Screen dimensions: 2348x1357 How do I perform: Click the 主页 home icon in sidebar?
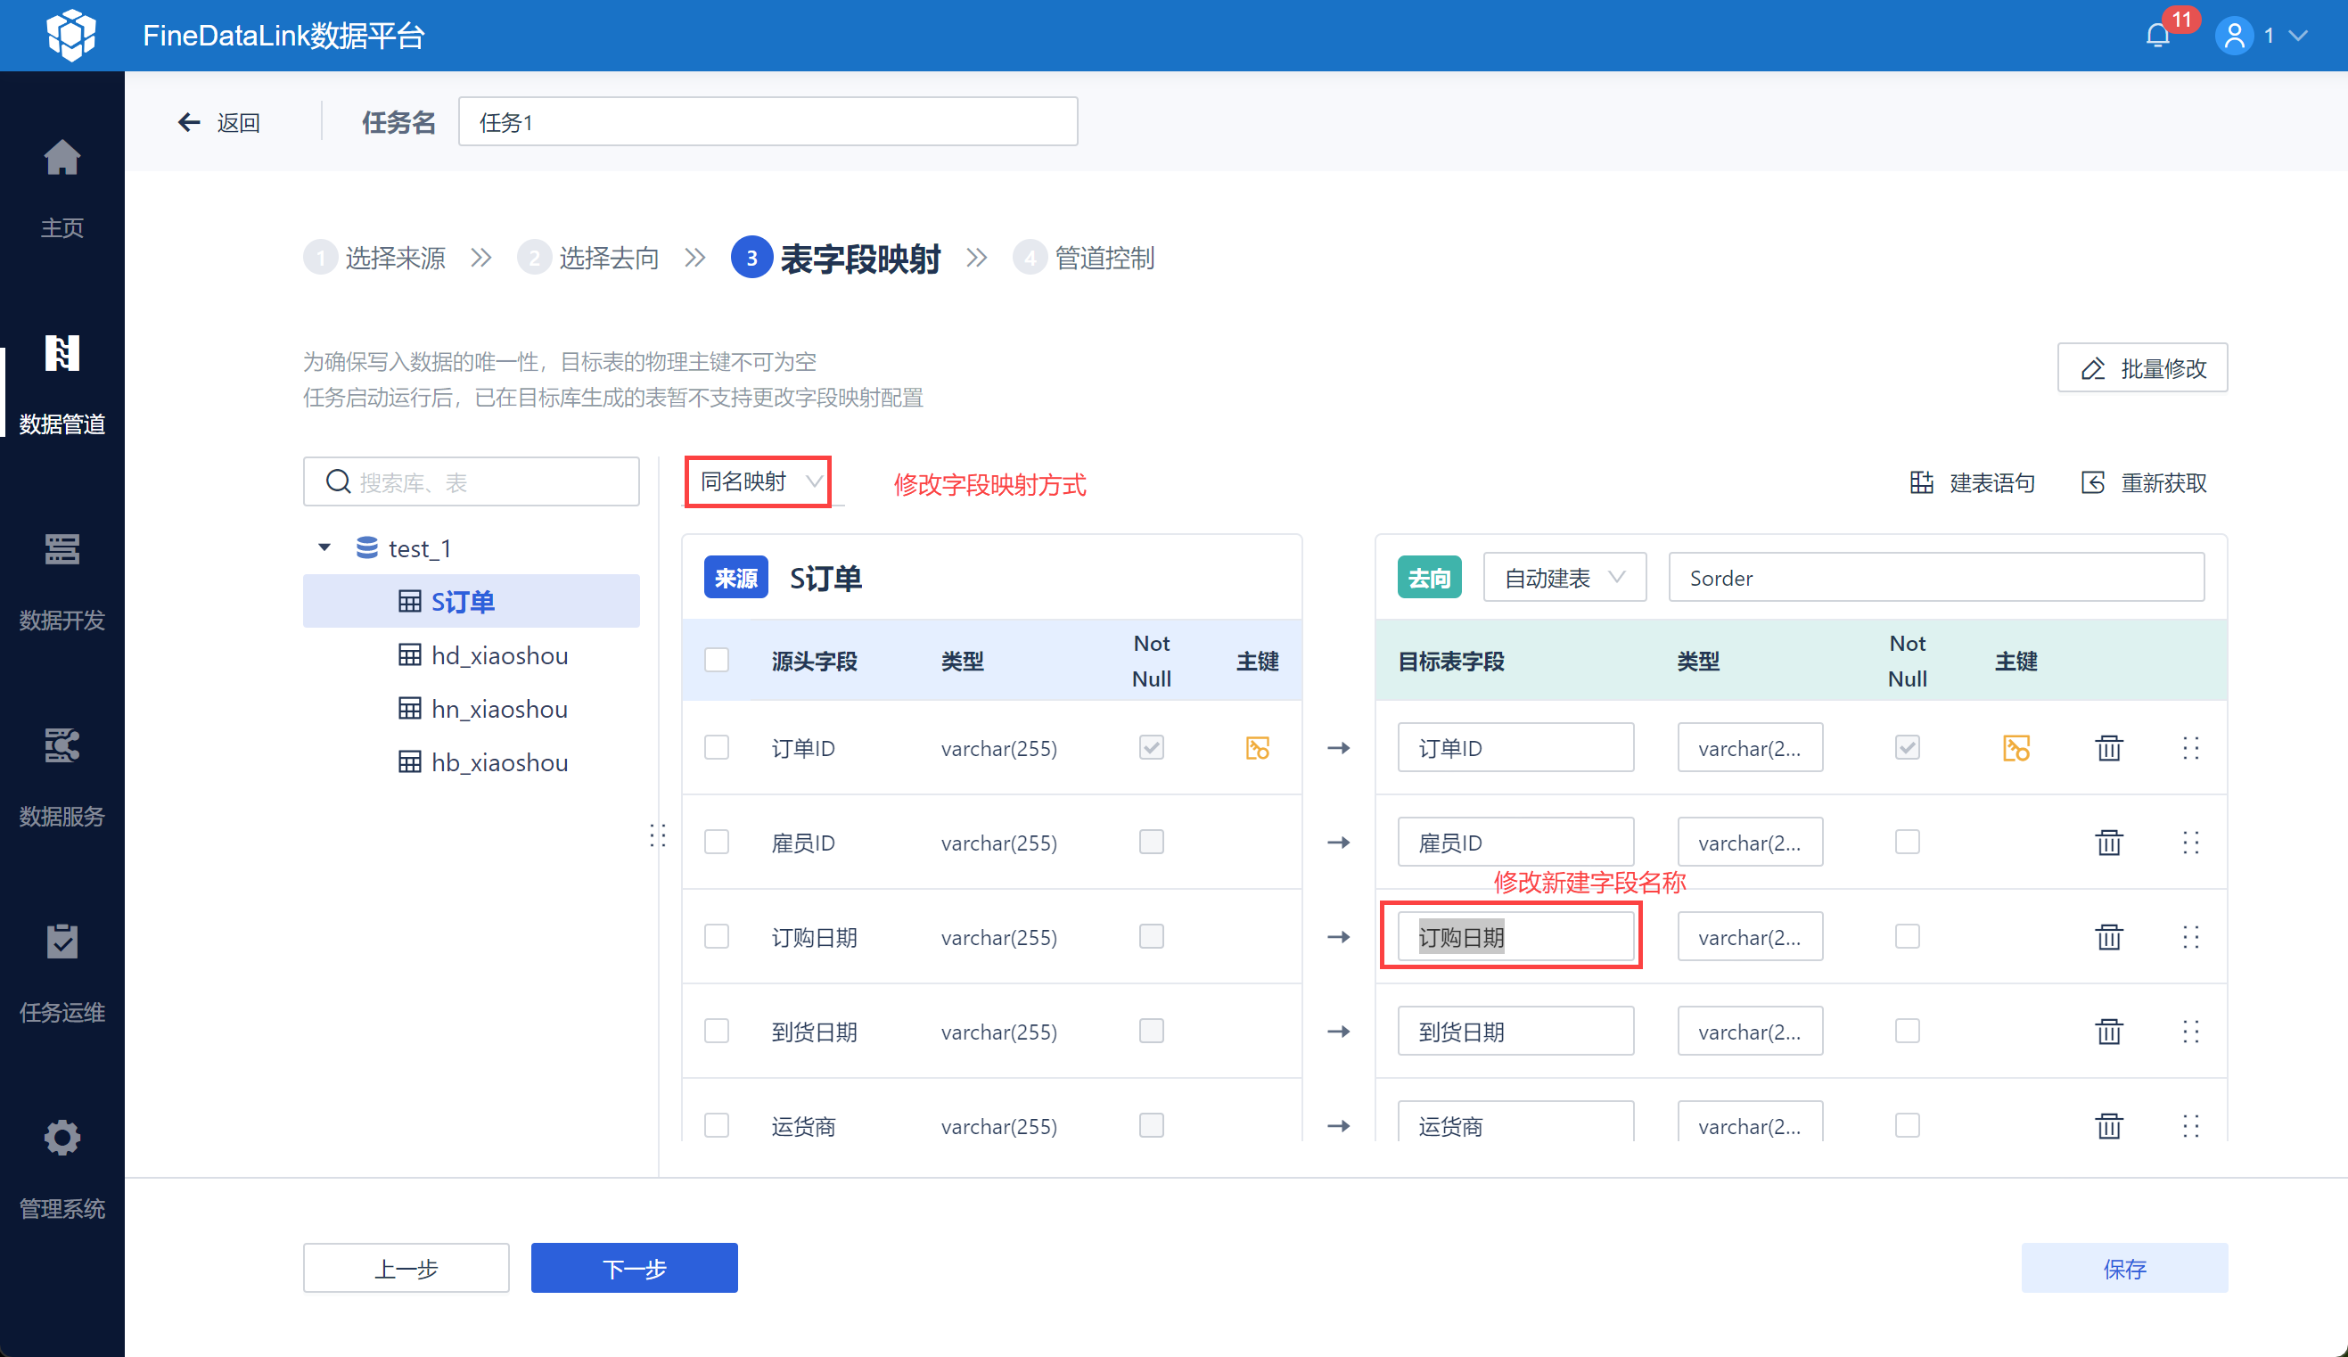coord(62,159)
